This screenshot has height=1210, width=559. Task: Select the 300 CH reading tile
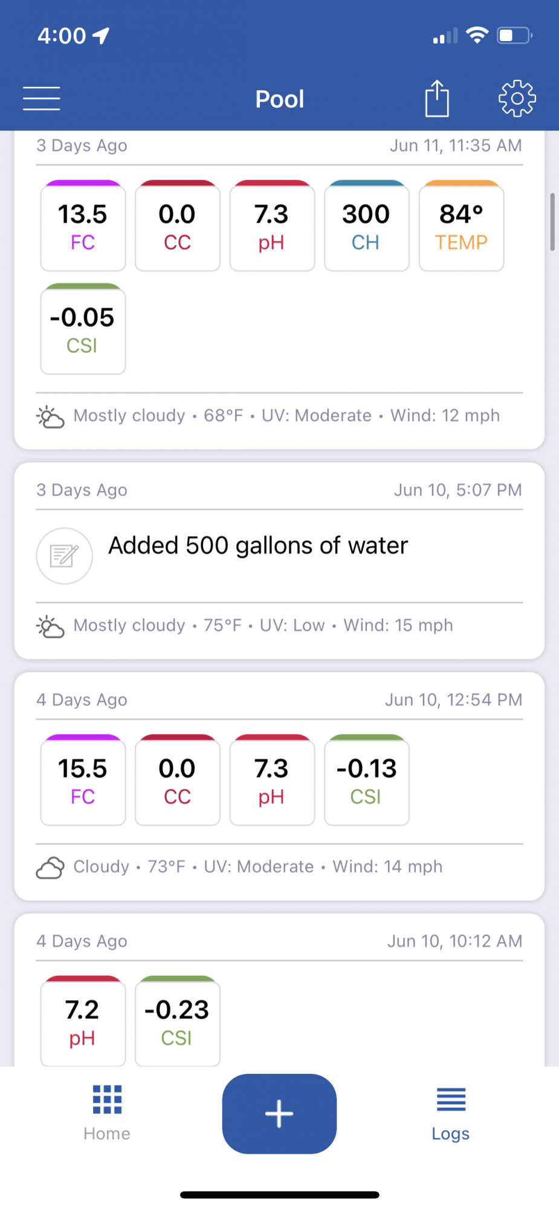(367, 226)
